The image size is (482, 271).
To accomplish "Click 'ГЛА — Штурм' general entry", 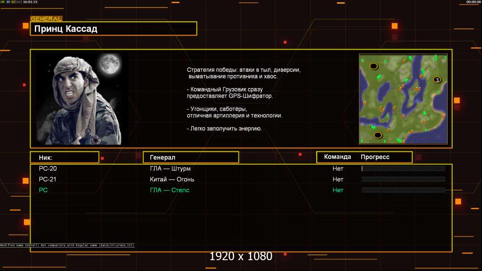I will 170,168.
